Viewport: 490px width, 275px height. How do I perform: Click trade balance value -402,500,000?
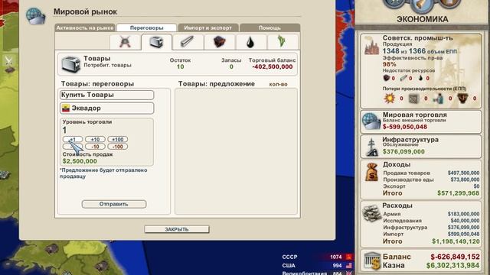pos(273,66)
